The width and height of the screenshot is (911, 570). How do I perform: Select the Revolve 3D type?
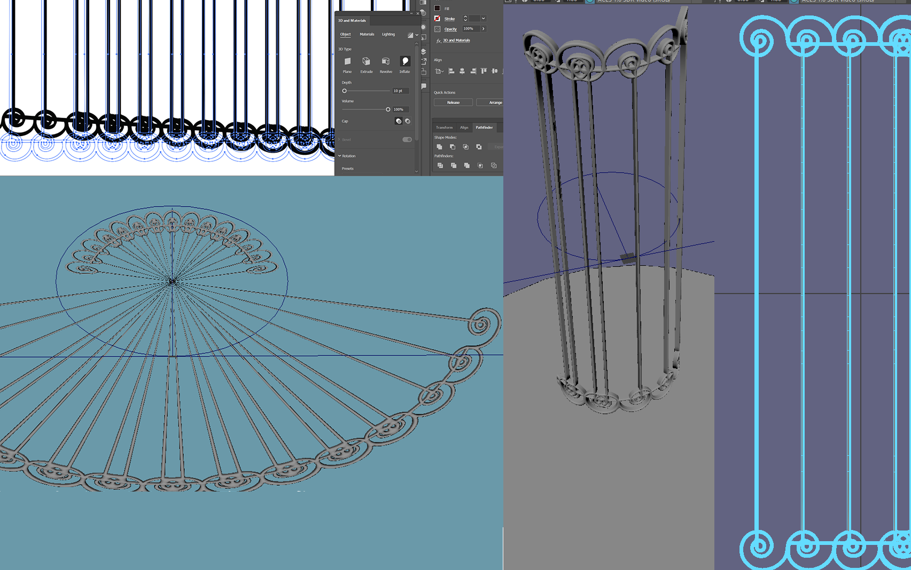pos(386,64)
